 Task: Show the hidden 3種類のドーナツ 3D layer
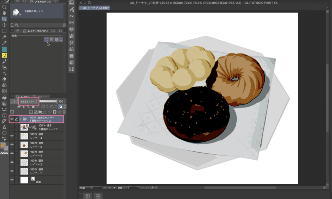[12, 127]
